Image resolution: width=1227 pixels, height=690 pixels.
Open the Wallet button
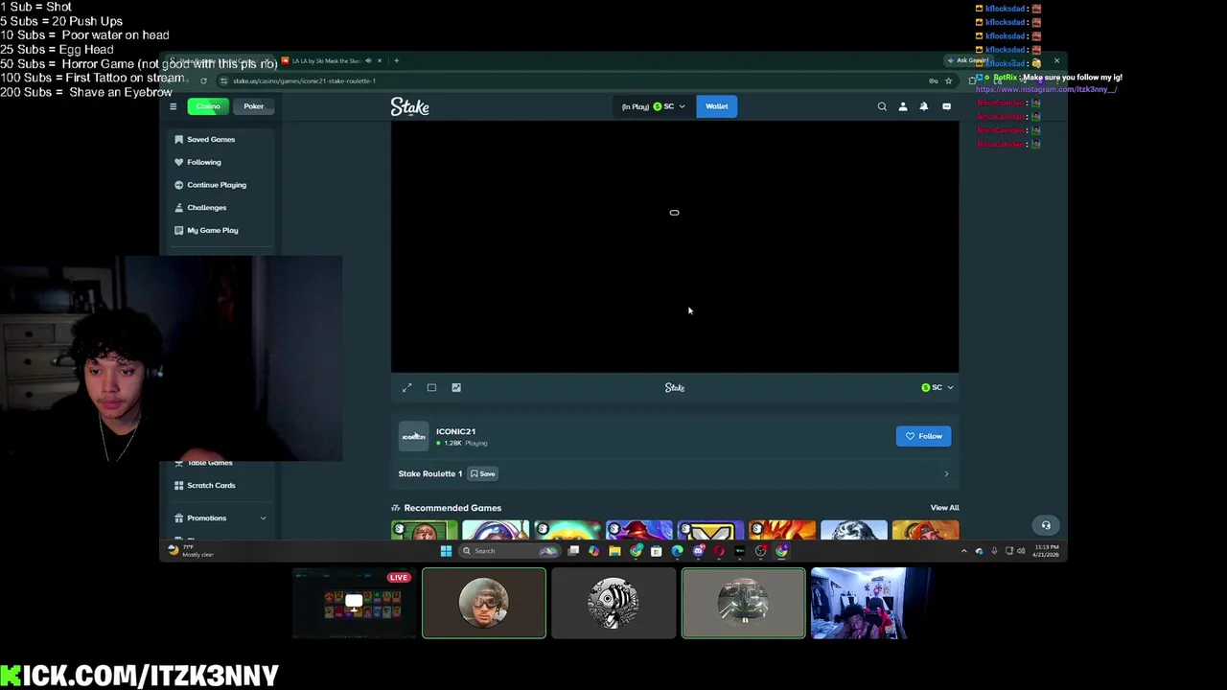[716, 106]
